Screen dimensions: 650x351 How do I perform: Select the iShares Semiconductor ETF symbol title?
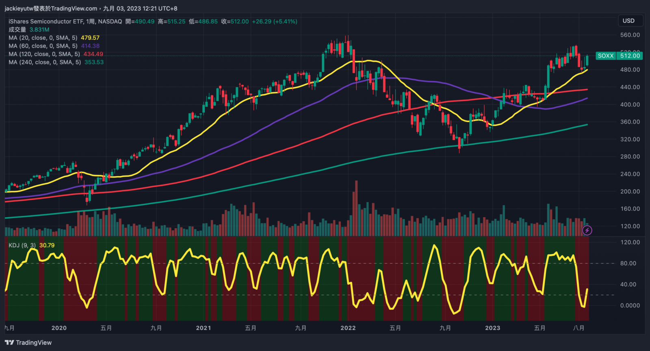coord(65,21)
